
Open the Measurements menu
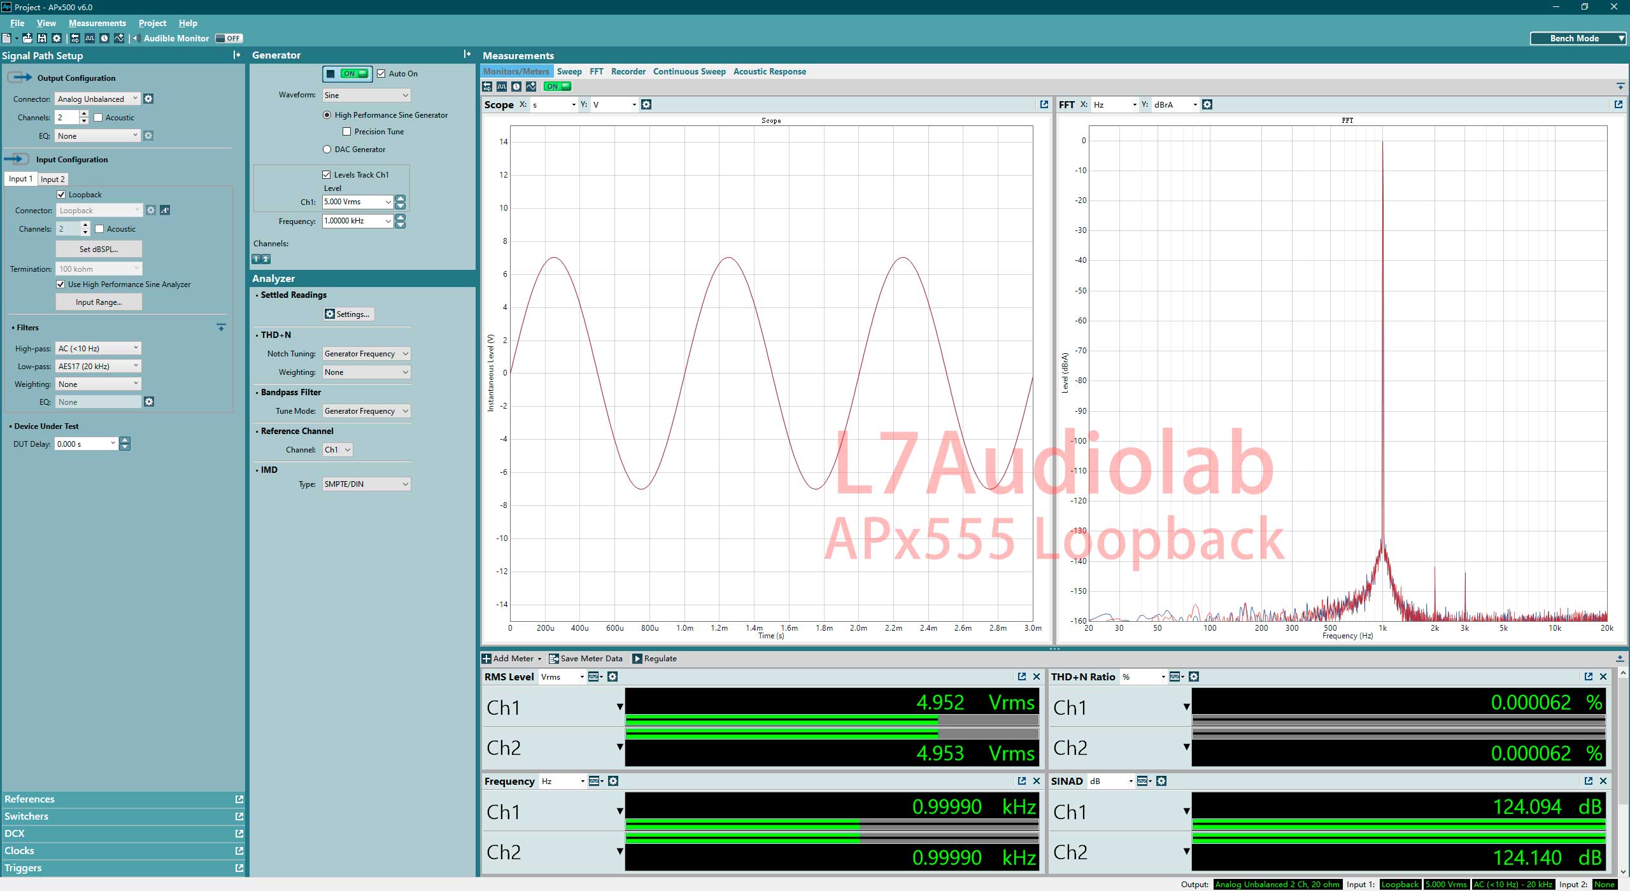point(97,23)
